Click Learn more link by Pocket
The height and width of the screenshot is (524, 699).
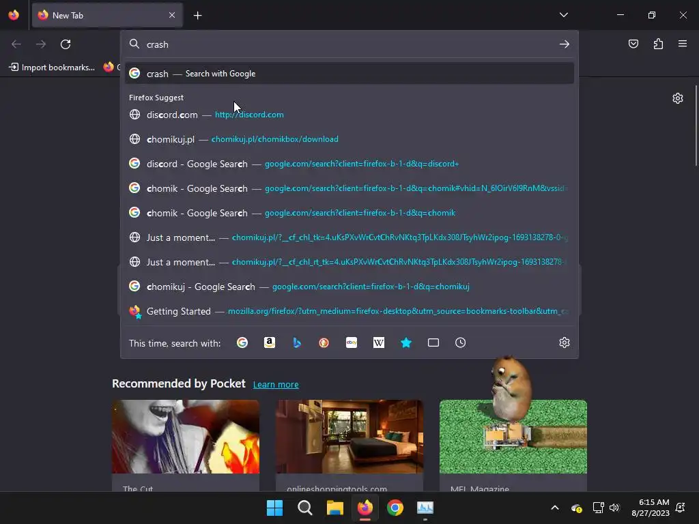276,384
